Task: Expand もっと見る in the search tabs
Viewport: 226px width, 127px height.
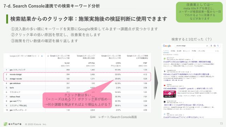Action: point(202,51)
